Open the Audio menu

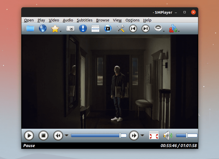point(68,20)
